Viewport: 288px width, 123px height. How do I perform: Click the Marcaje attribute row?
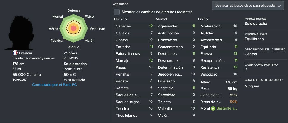134,61
